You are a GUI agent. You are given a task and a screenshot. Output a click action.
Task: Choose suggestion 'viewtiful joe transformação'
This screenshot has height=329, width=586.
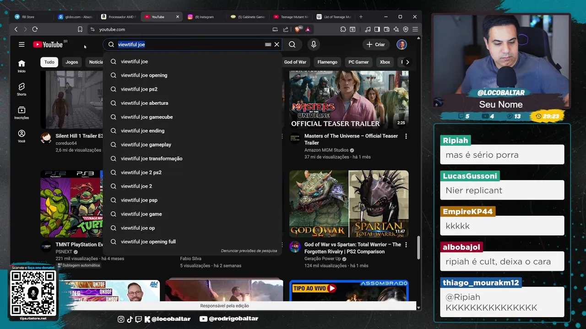click(192, 159)
